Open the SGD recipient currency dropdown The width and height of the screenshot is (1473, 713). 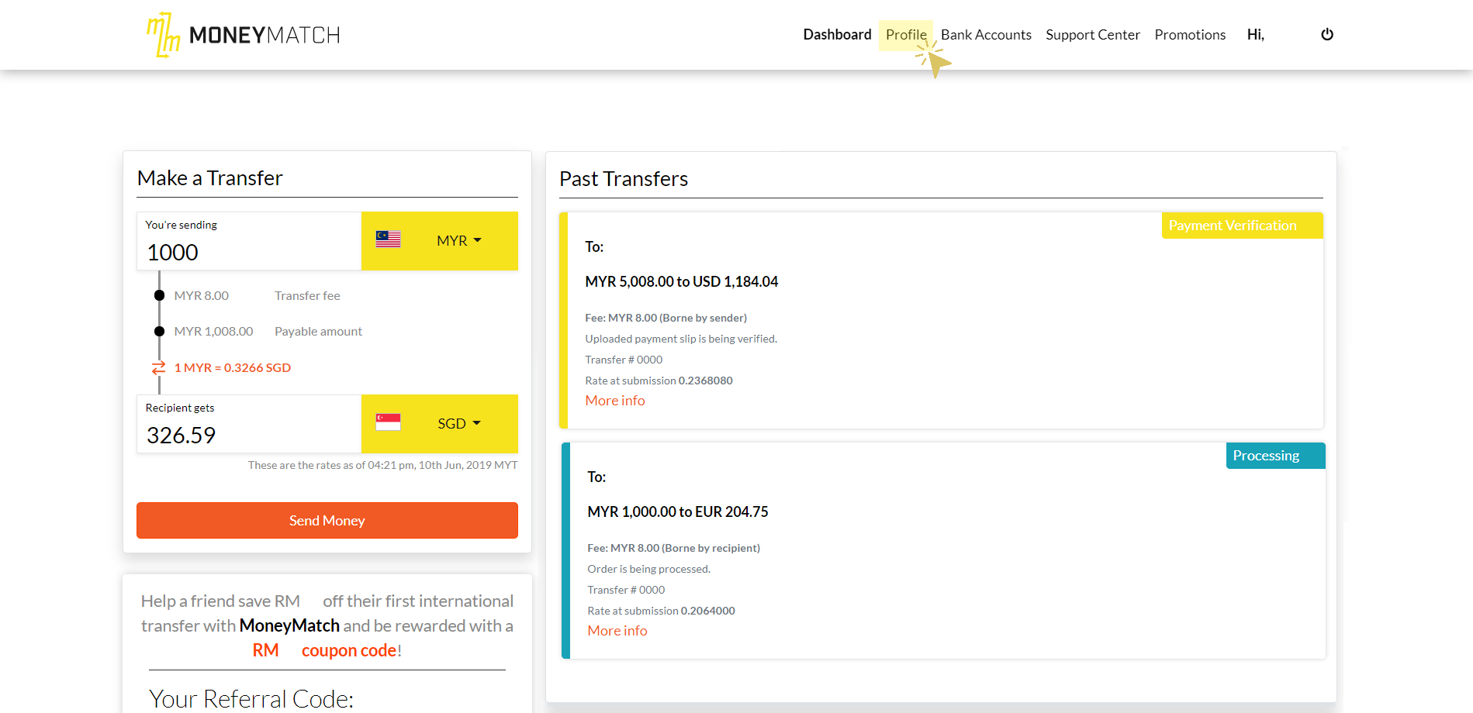point(458,424)
